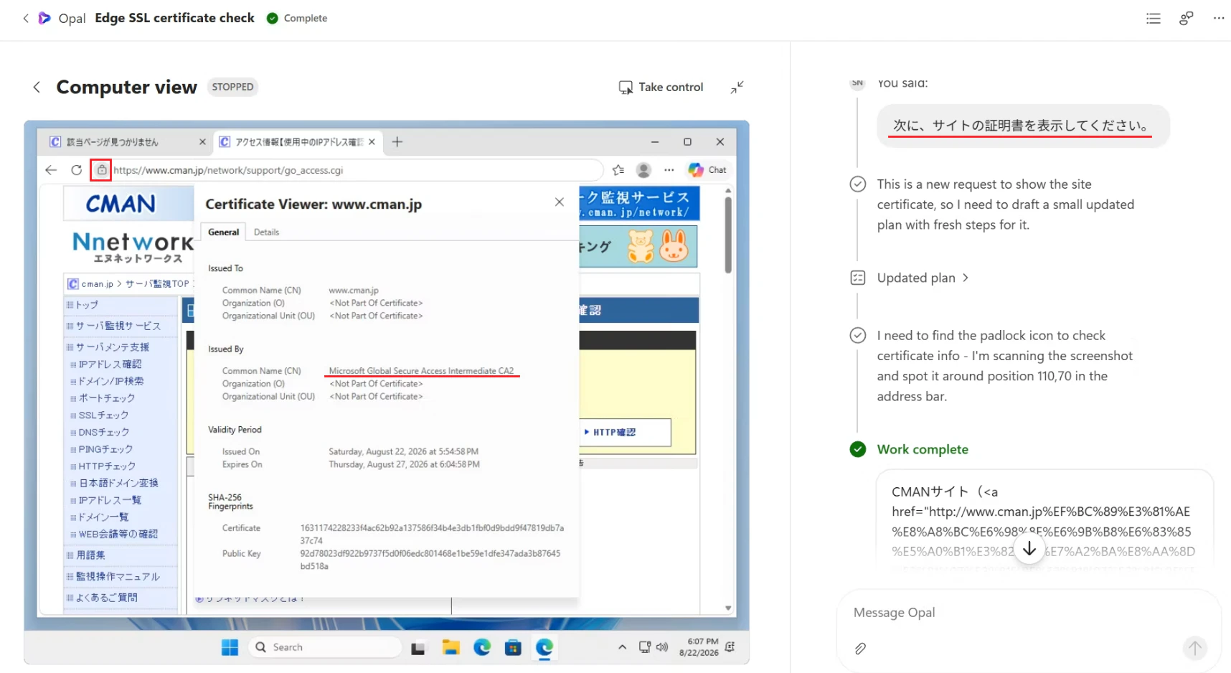This screenshot has width=1231, height=673.
Task: Open WEB会議等の確認 sidebar link
Action: pos(118,535)
